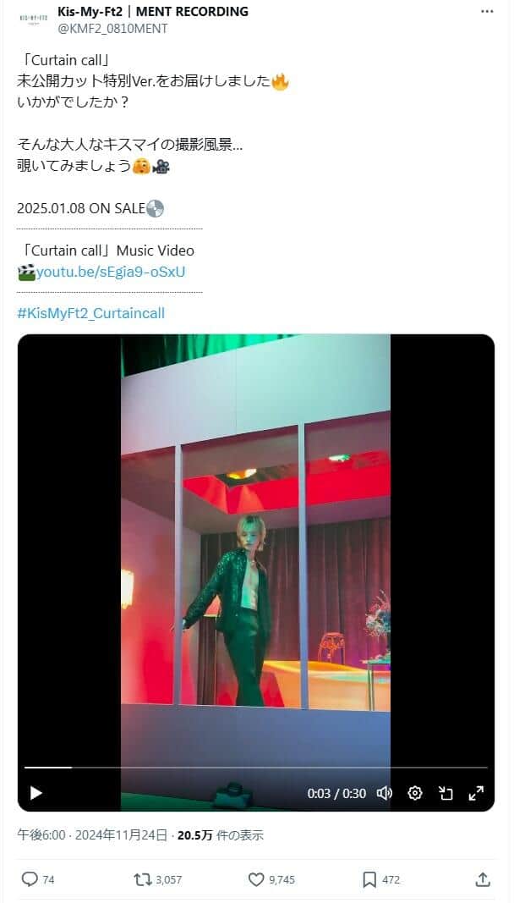514x903 pixels.
Task: Click the Kis-My-Ft2 profile avatar
Action: click(x=32, y=19)
